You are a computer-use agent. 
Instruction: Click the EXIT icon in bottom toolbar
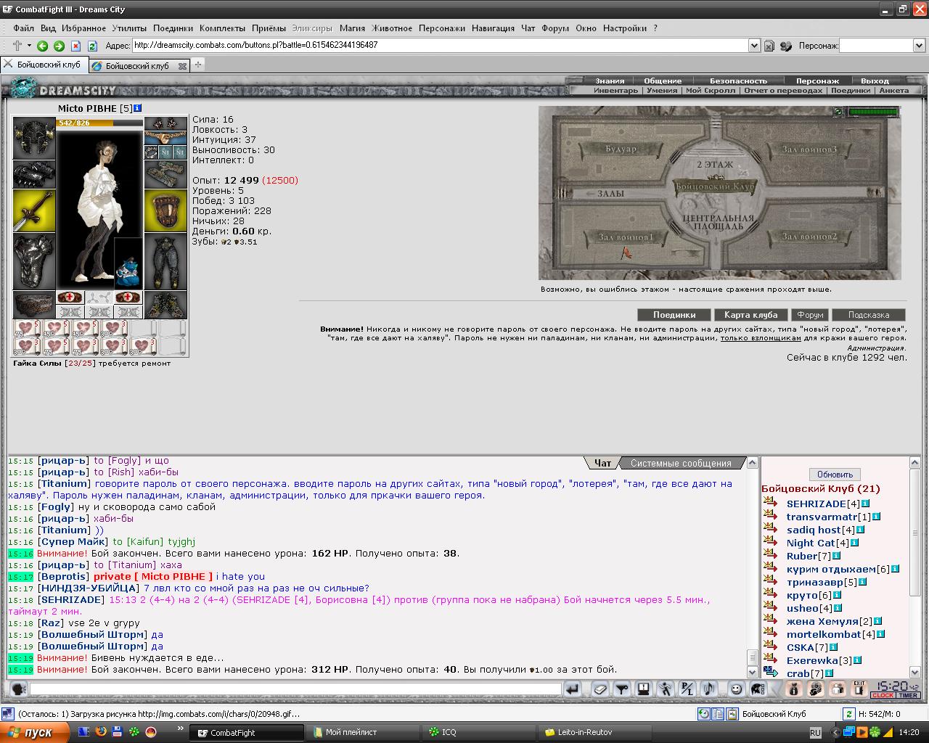[859, 688]
